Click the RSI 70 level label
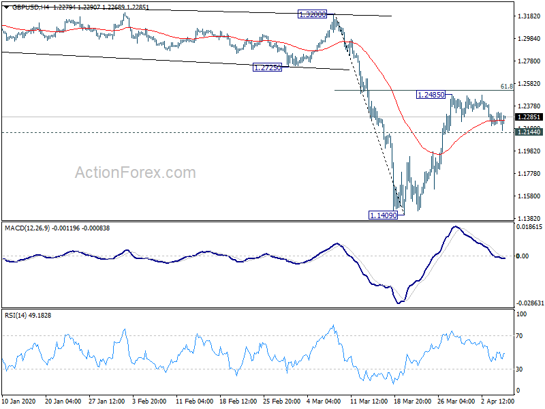545x409 pixels. pyautogui.click(x=519, y=336)
